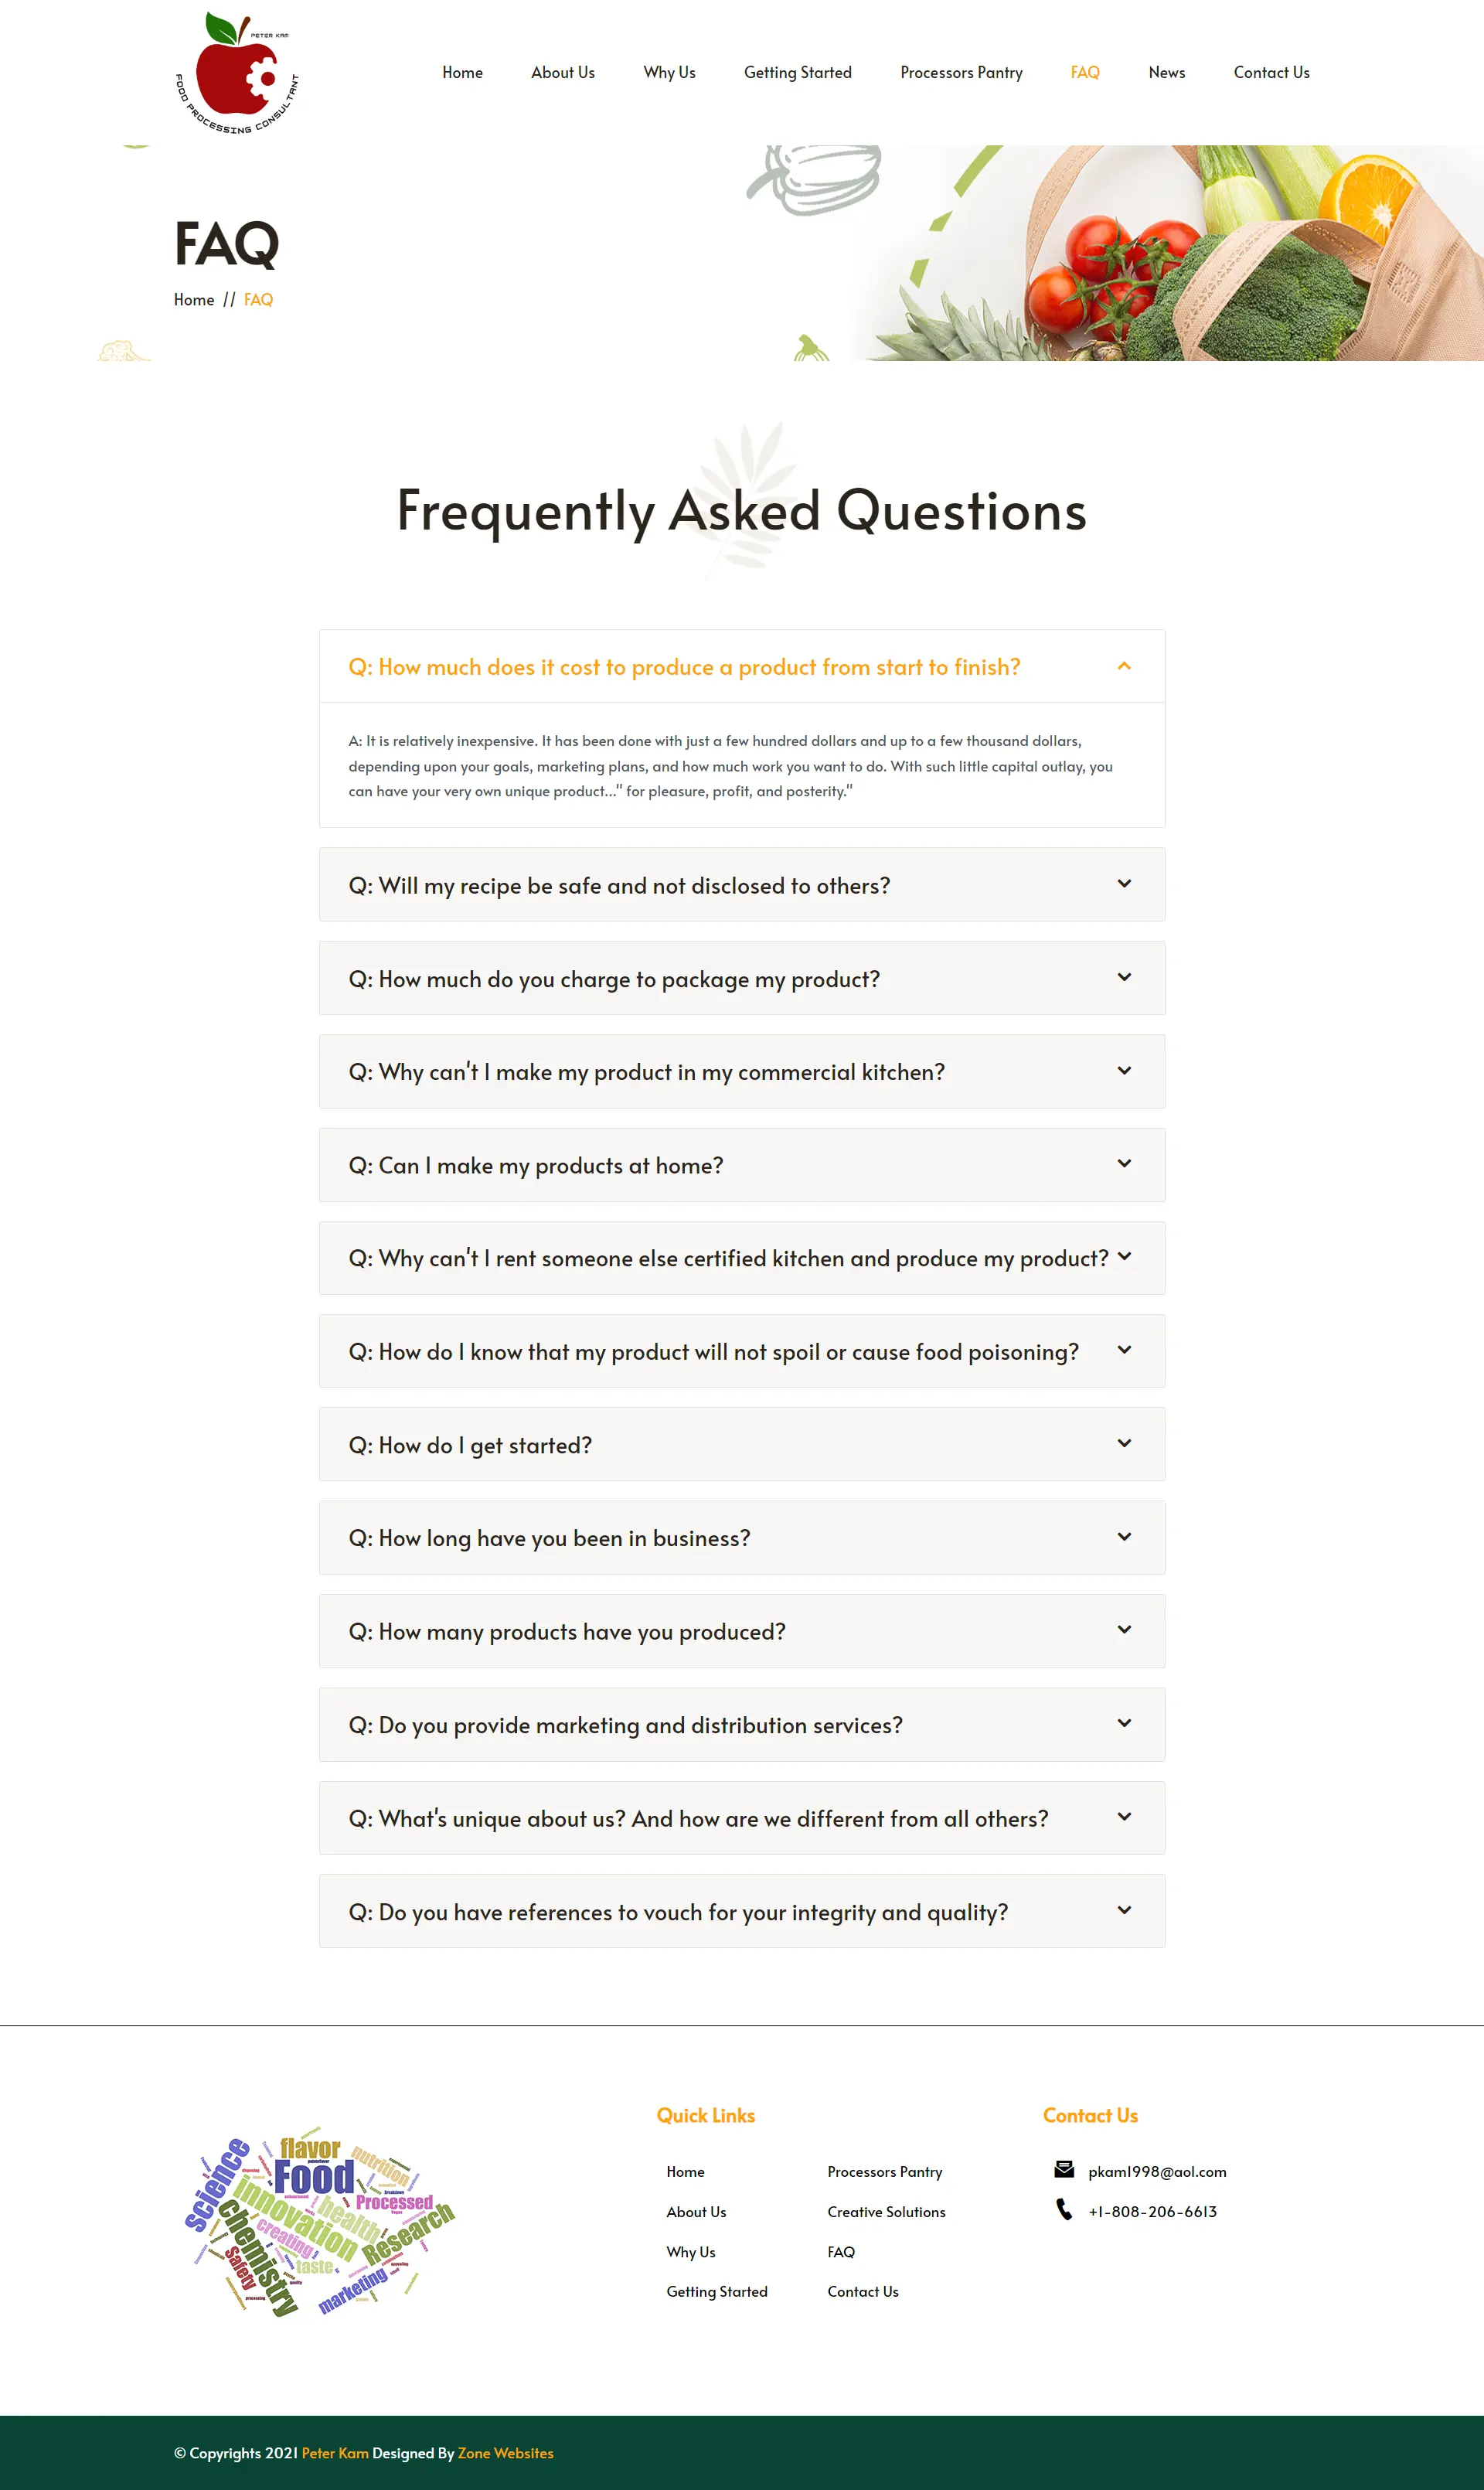Expand 'How long have you been in business?'
1484x2490 pixels.
coord(549,1538)
